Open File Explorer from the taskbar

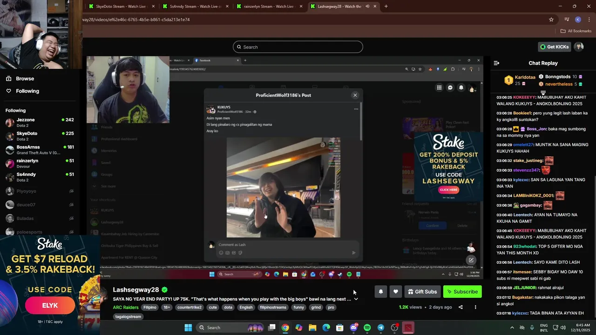pyautogui.click(x=312, y=328)
